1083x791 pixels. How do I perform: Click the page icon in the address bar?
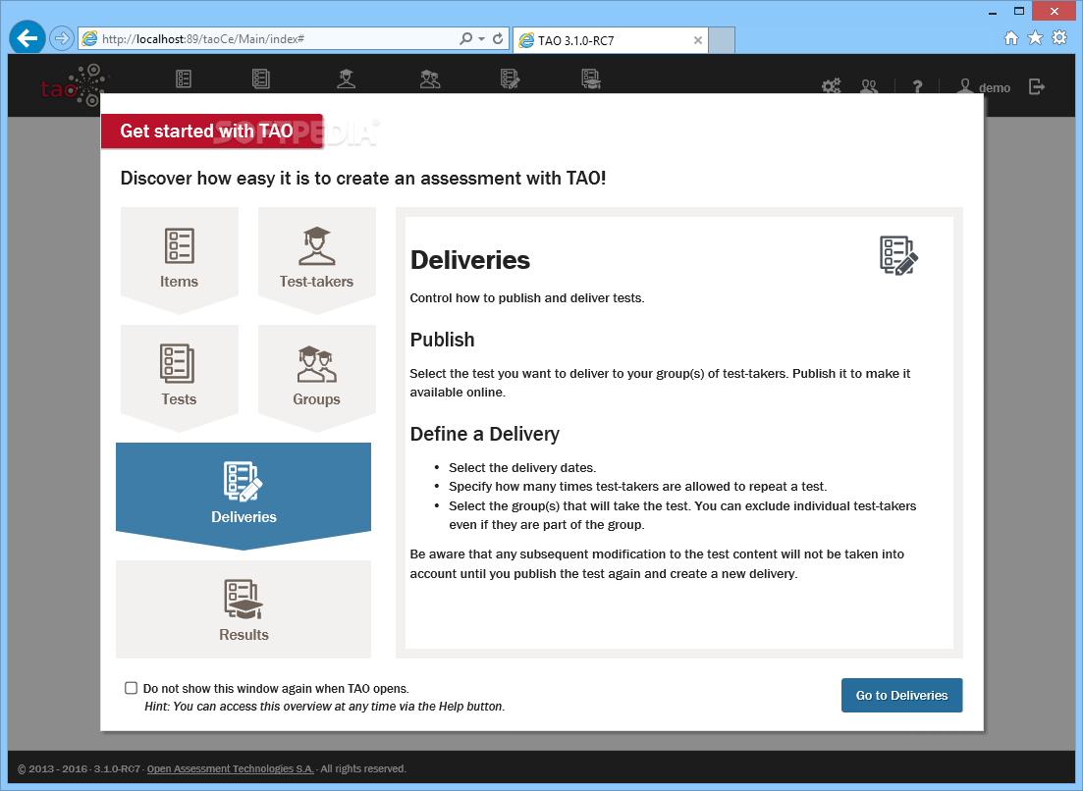coord(89,38)
